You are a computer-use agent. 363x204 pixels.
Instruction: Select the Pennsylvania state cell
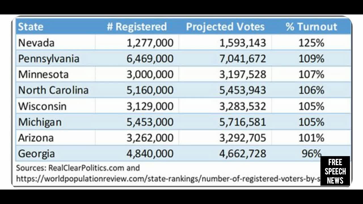point(49,59)
